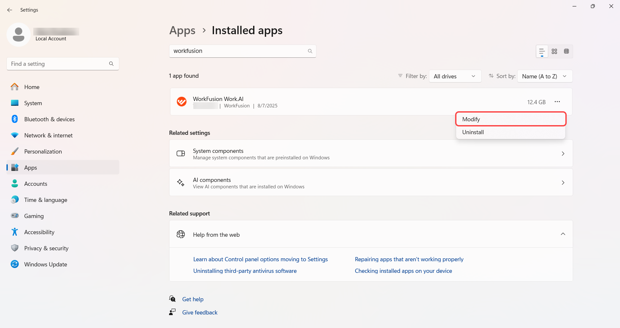Click the Bluetooth & devices label
The height and width of the screenshot is (328, 620).
click(49, 119)
